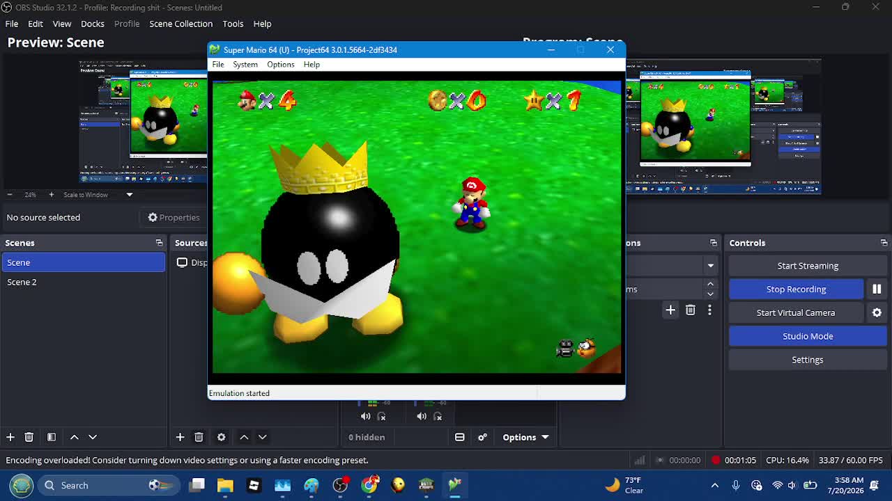Float the Scenes dock with its pop-out icon
Image resolution: width=892 pixels, height=501 pixels.
(x=159, y=243)
